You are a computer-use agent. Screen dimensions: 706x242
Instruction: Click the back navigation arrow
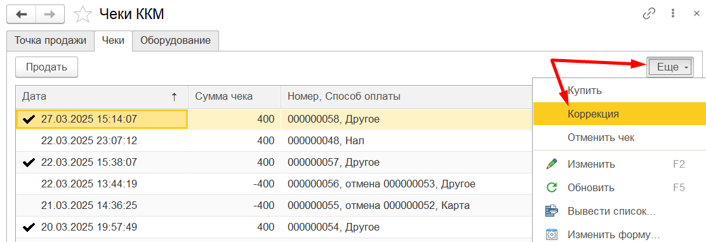[x=21, y=14]
